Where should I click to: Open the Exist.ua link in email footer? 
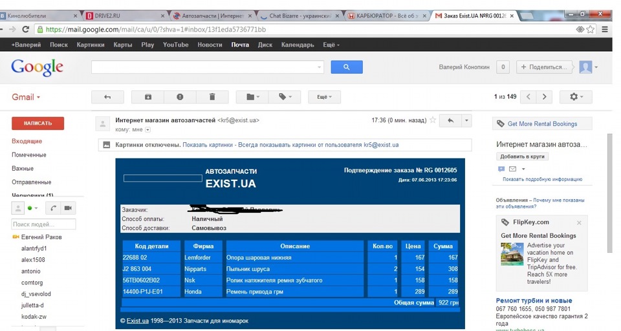pyautogui.click(x=137, y=321)
